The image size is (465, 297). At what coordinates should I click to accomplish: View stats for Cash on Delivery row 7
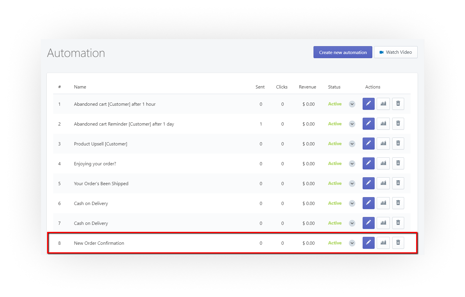(x=383, y=223)
